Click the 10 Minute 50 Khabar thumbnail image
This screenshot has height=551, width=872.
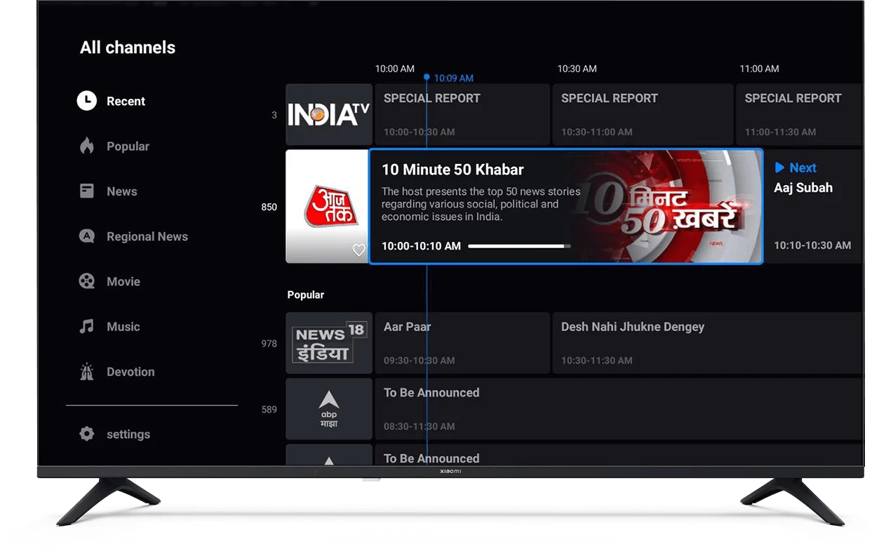[x=670, y=206]
